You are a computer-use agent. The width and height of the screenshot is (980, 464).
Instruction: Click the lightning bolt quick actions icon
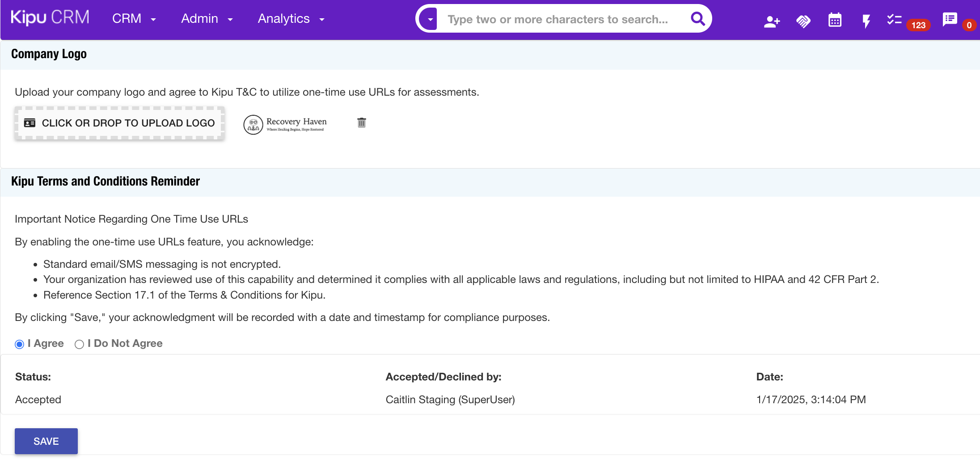[x=866, y=21]
